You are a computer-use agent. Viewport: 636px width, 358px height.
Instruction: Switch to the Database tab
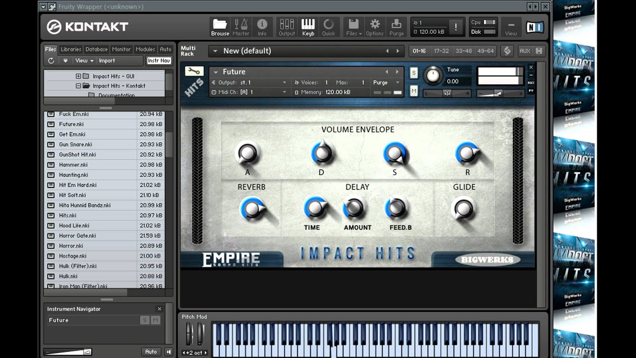click(96, 49)
